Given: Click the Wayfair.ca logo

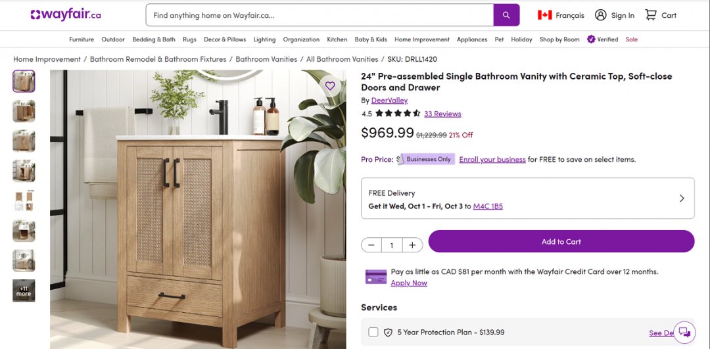Looking at the screenshot, I should (x=65, y=15).
